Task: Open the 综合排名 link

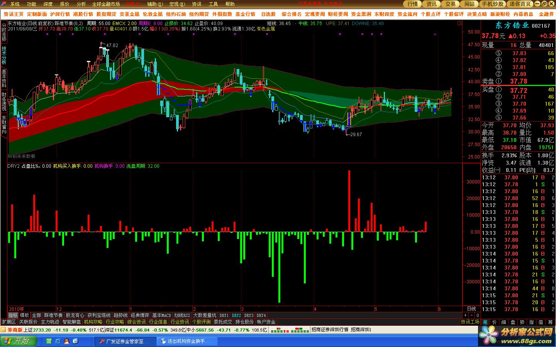Action: [x=292, y=14]
